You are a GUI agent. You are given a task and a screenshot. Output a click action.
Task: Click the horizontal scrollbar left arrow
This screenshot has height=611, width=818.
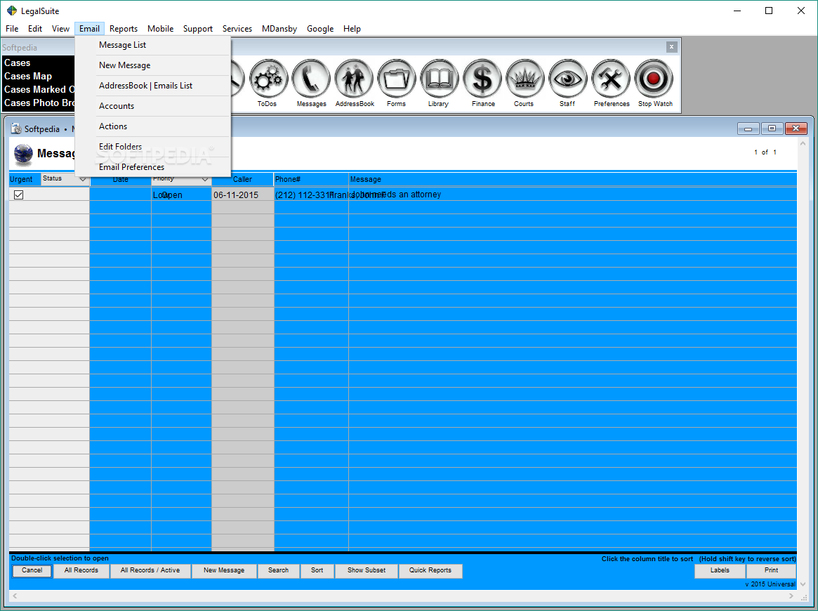[x=15, y=596]
